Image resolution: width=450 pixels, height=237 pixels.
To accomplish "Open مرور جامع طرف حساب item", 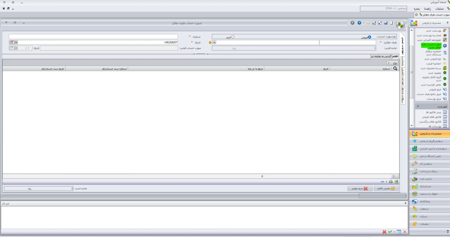I will click(429, 94).
